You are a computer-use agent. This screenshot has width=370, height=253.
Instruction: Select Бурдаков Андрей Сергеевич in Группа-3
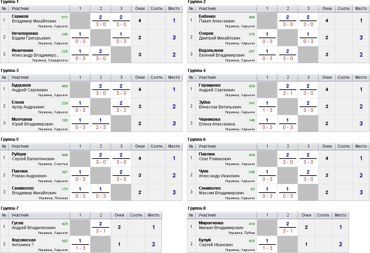30,88
